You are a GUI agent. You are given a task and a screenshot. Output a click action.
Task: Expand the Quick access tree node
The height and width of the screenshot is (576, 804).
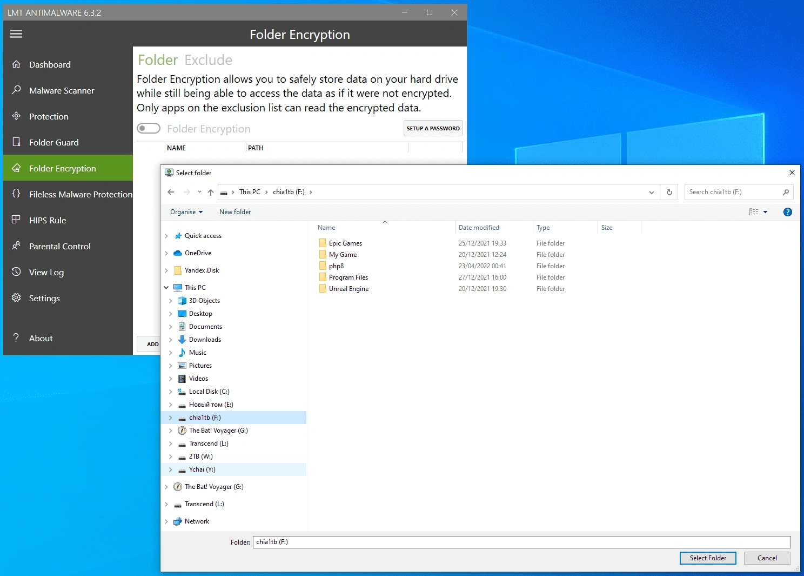[x=166, y=236]
